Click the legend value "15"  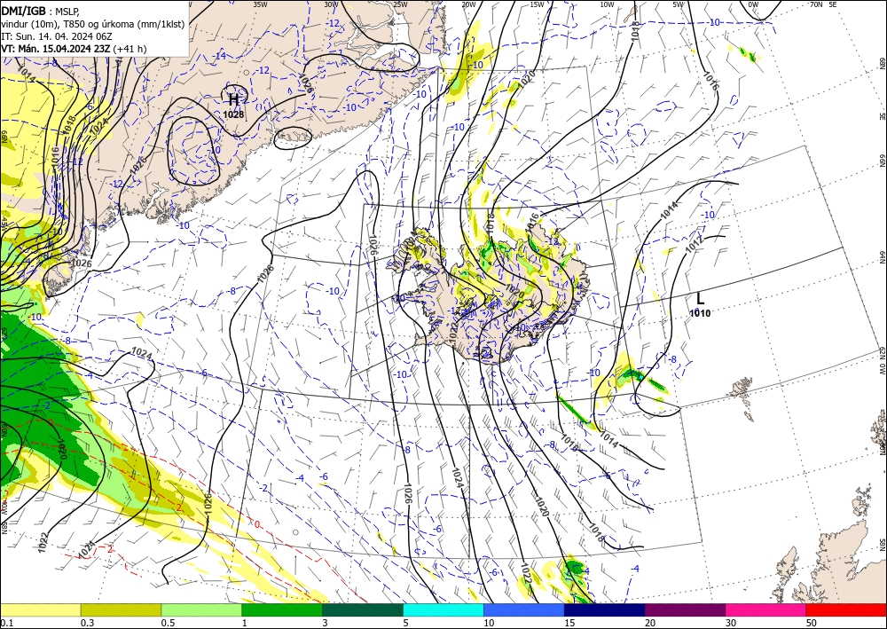(x=569, y=623)
